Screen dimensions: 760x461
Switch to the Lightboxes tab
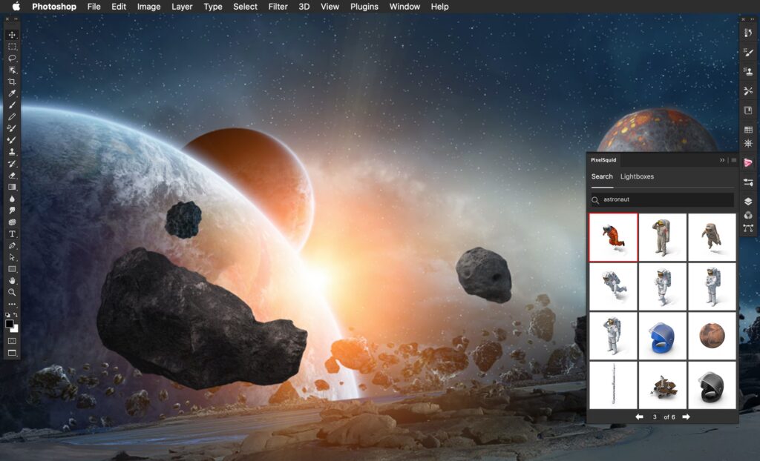coord(637,176)
